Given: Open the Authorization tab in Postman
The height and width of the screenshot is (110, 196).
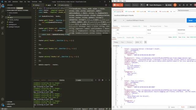Looking at the screenshot, I should coord(125,26).
